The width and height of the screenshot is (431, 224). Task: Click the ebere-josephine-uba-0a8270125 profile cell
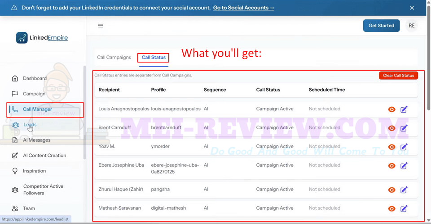[x=175, y=169]
